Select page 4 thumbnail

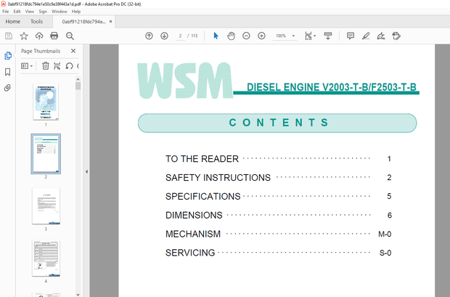click(46, 259)
